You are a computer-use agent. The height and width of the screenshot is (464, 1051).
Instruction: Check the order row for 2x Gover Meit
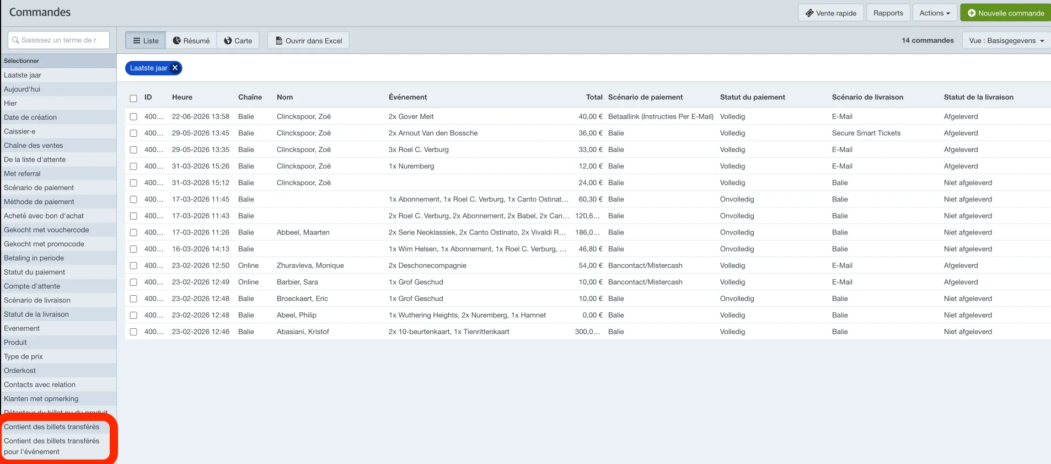pyautogui.click(x=133, y=116)
